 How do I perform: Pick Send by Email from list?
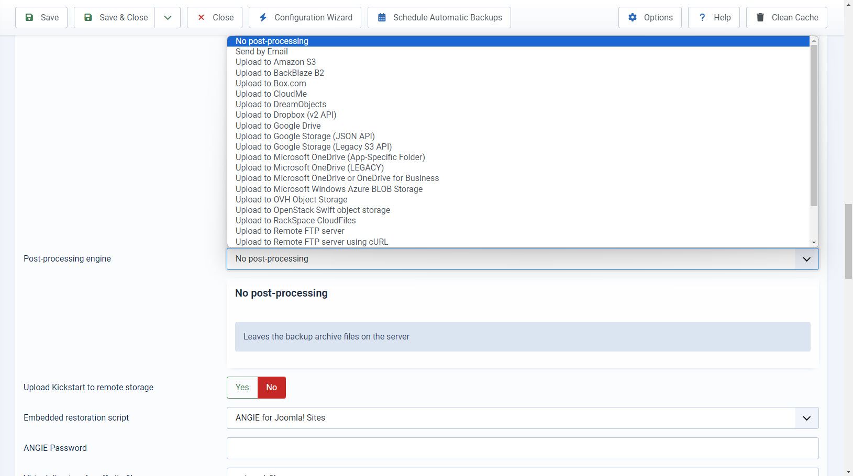tap(261, 51)
